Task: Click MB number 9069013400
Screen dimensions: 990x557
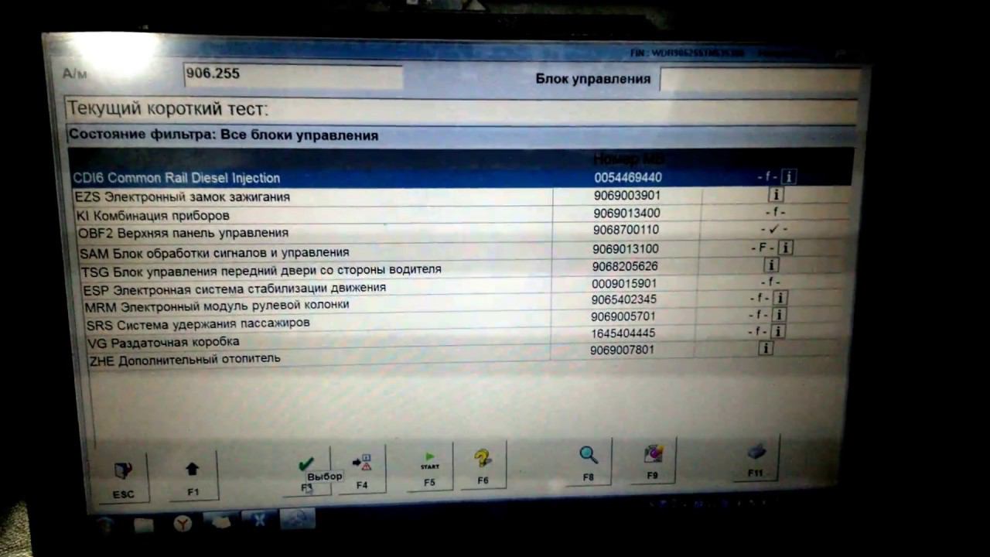Action: (627, 214)
